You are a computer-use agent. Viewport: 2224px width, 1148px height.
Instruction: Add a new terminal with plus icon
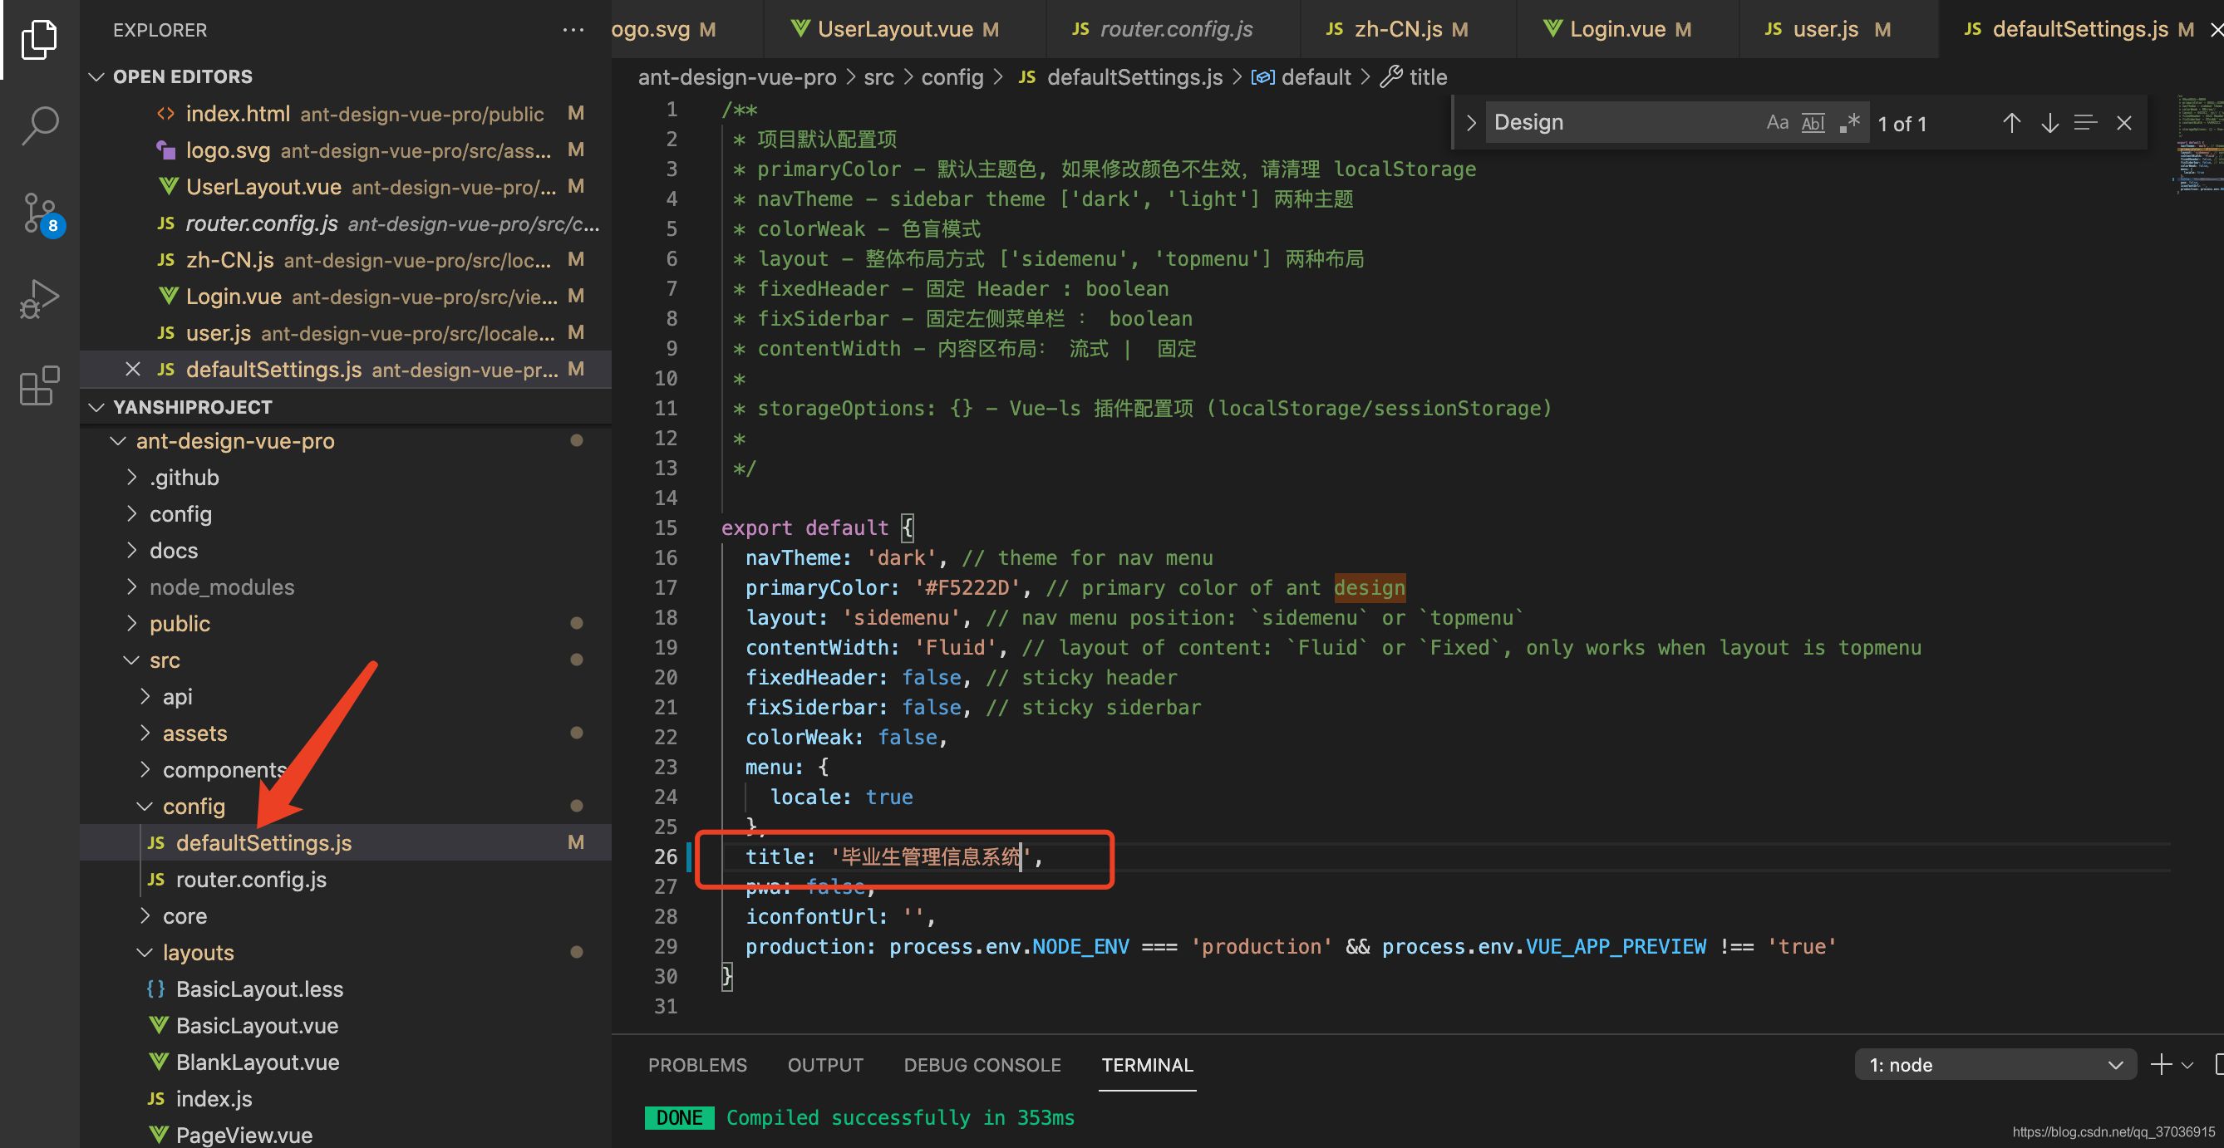pyautogui.click(x=2161, y=1064)
